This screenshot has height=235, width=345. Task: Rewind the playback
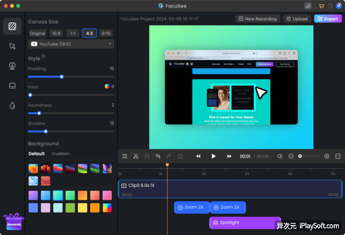coord(198,156)
